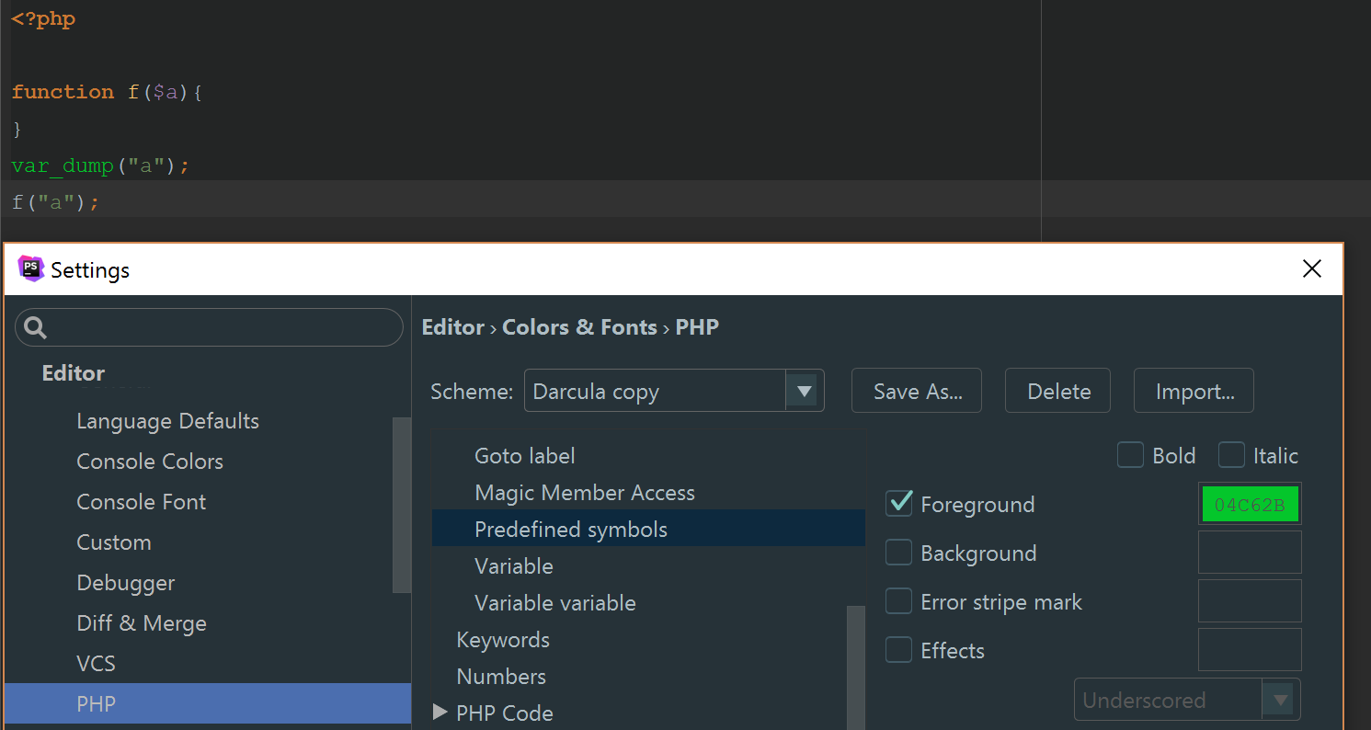
Task: Select Language Defaults in sidebar
Action: [167, 421]
